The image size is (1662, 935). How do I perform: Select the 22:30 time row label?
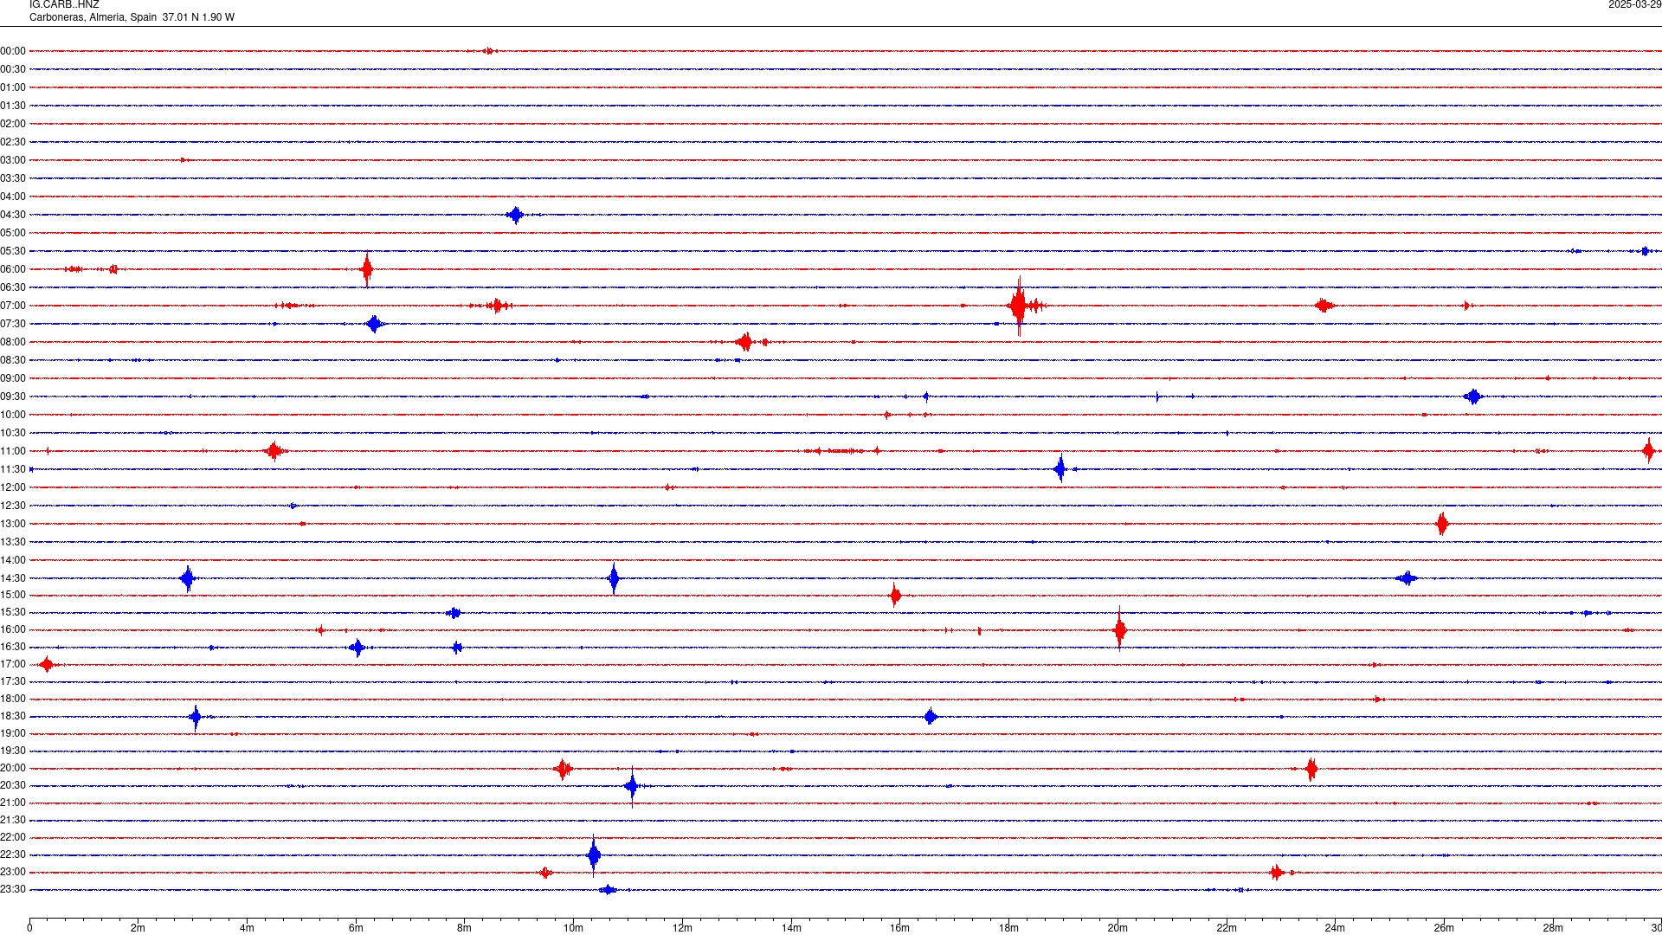tap(13, 854)
